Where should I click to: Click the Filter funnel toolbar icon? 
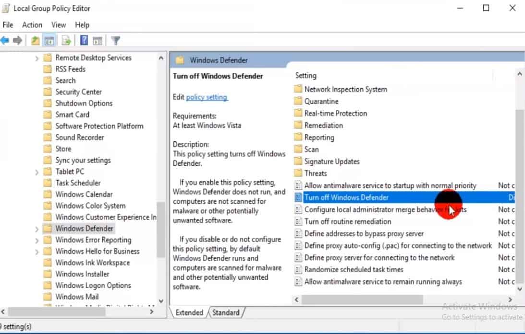[x=115, y=41]
